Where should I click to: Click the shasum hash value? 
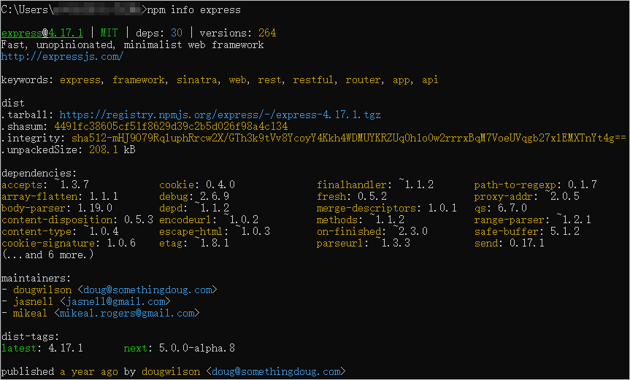(x=171, y=126)
